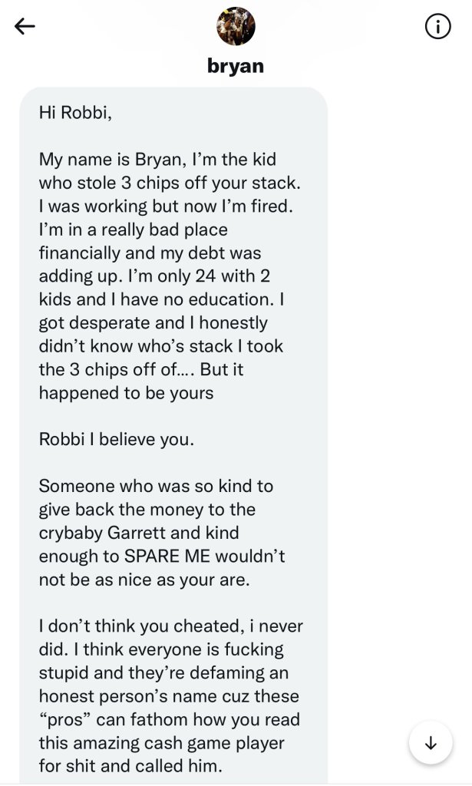The image size is (472, 786).
Task: Tap the "happened to be yours" line
Action: [x=126, y=392]
